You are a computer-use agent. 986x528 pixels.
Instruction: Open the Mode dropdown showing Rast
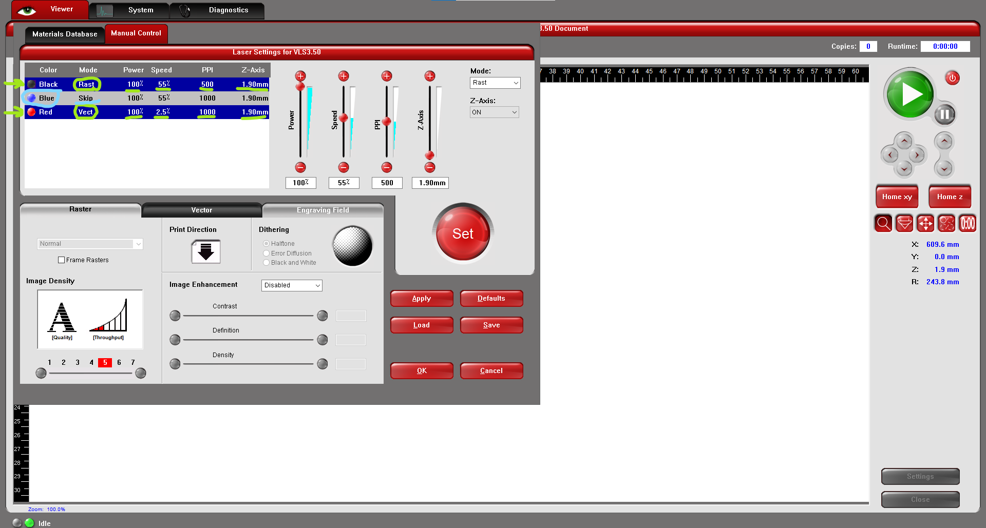495,83
